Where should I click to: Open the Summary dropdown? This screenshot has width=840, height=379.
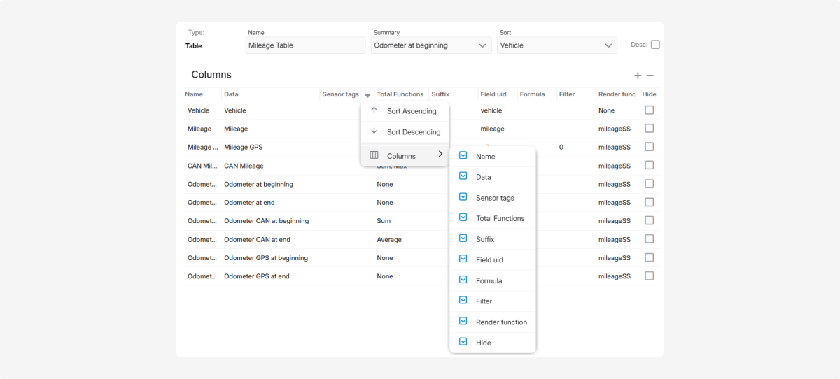432,45
